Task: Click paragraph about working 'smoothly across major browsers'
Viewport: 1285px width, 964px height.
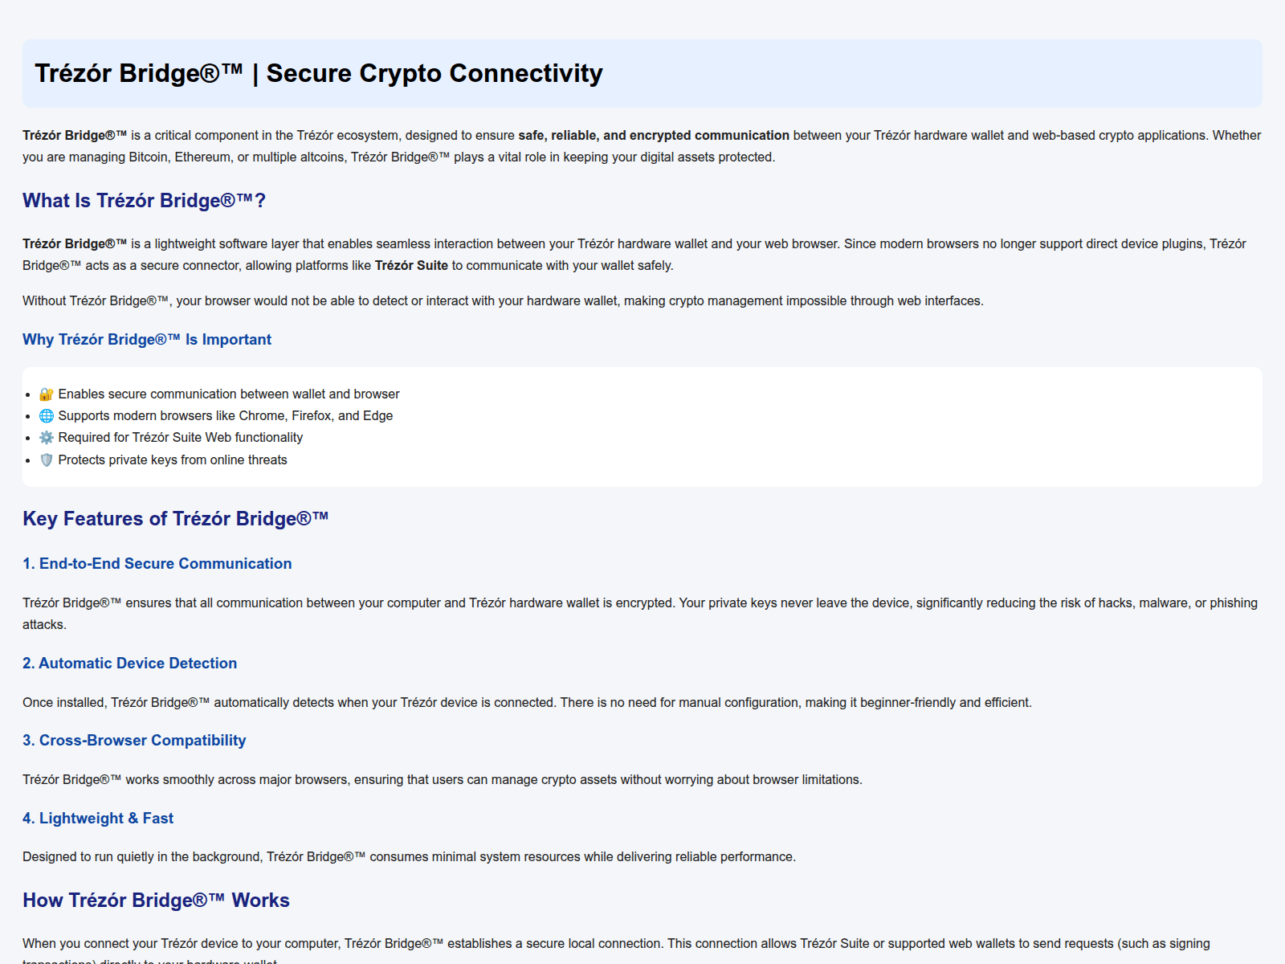Action: tap(443, 780)
